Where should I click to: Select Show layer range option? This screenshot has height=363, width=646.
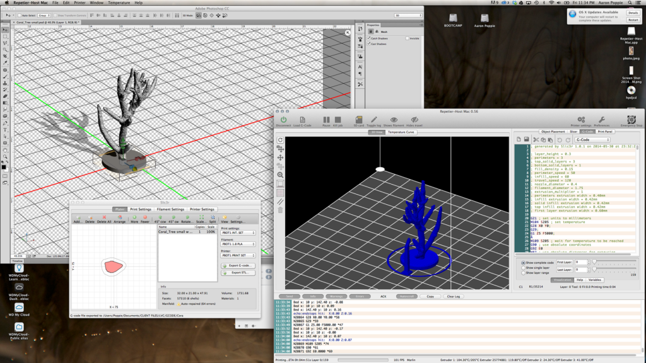(523, 272)
